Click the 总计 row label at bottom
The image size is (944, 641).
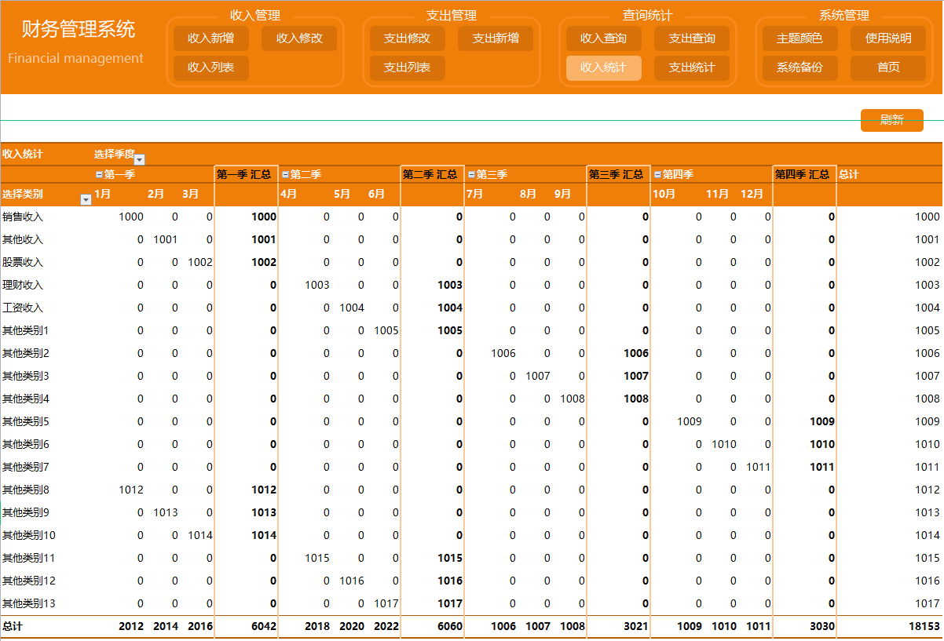(x=13, y=626)
